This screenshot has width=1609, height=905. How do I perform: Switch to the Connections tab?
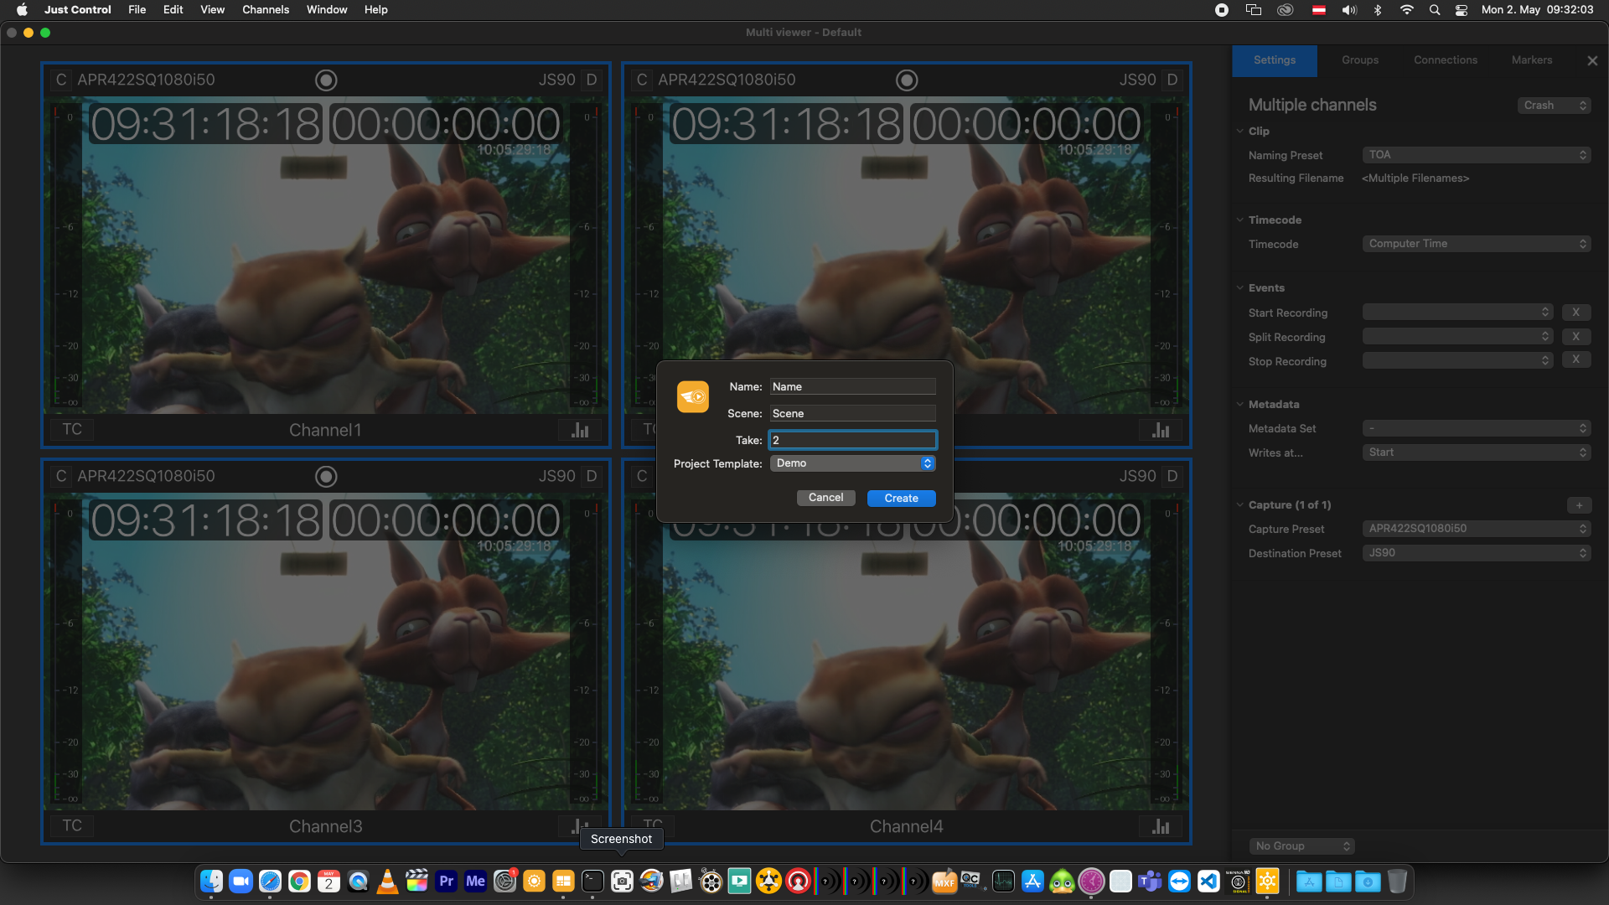tap(1446, 60)
